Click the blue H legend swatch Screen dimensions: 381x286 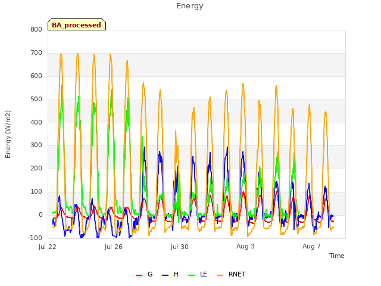(165, 275)
